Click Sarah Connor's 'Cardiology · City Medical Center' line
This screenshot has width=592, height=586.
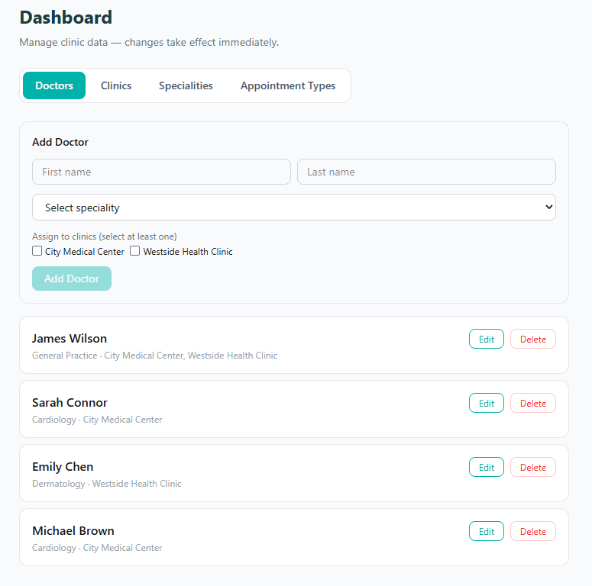(97, 420)
